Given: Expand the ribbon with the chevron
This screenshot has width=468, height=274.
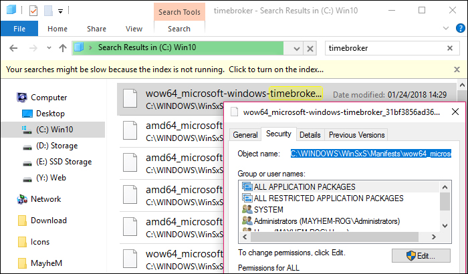Looking at the screenshot, I should (x=446, y=28).
